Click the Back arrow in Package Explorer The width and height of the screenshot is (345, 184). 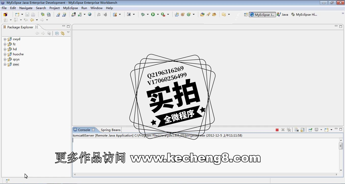pos(37,33)
